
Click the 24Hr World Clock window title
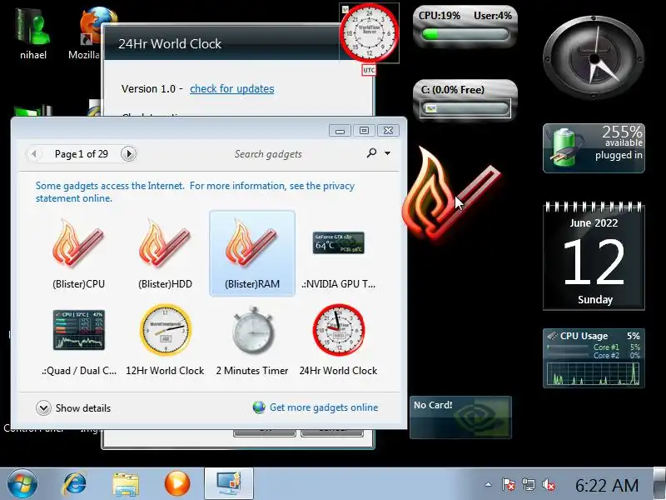click(x=170, y=44)
